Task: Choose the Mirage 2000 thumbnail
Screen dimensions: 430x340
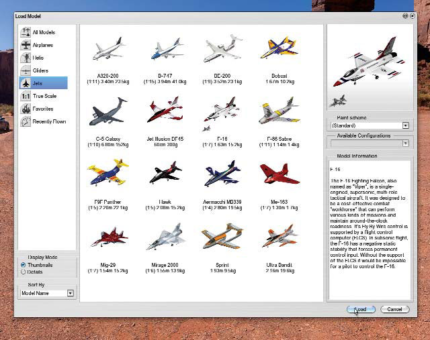Action: click(x=166, y=237)
